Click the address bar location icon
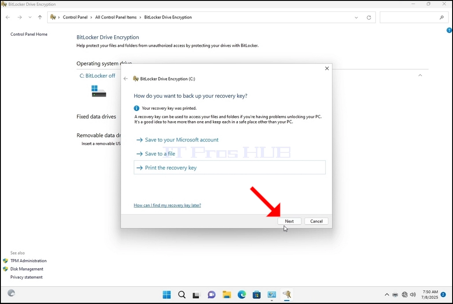Screen dimensions: 453x304 click(x=53, y=17)
